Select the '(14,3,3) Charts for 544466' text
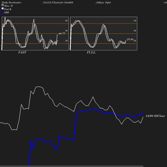 (x=58, y=3)
